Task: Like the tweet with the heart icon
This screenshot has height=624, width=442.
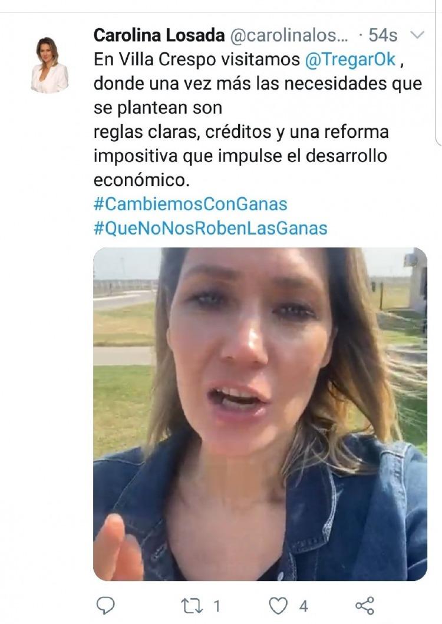Action: (278, 606)
